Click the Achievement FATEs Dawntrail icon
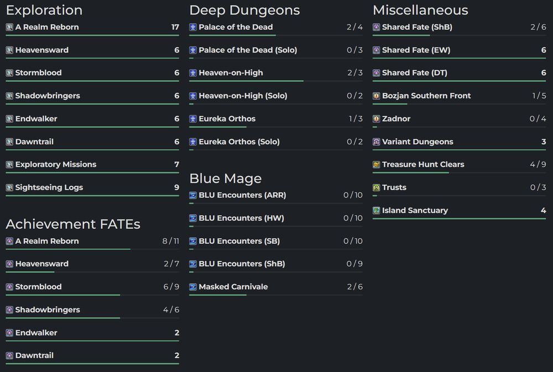 coord(9,355)
